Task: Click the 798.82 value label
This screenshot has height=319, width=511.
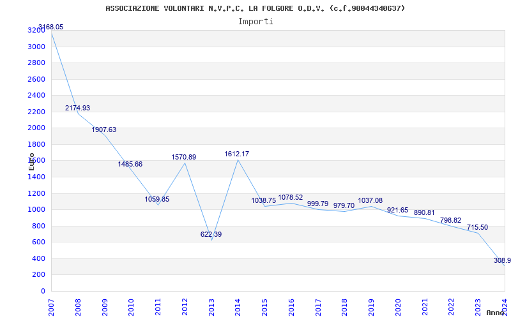Action: pyautogui.click(x=451, y=220)
